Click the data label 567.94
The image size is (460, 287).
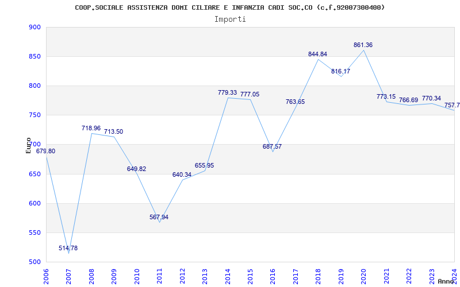click(159, 217)
